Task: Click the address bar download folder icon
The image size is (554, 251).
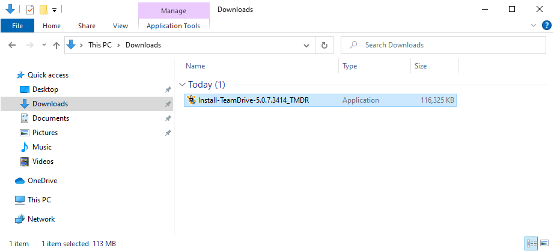Action: [x=72, y=45]
